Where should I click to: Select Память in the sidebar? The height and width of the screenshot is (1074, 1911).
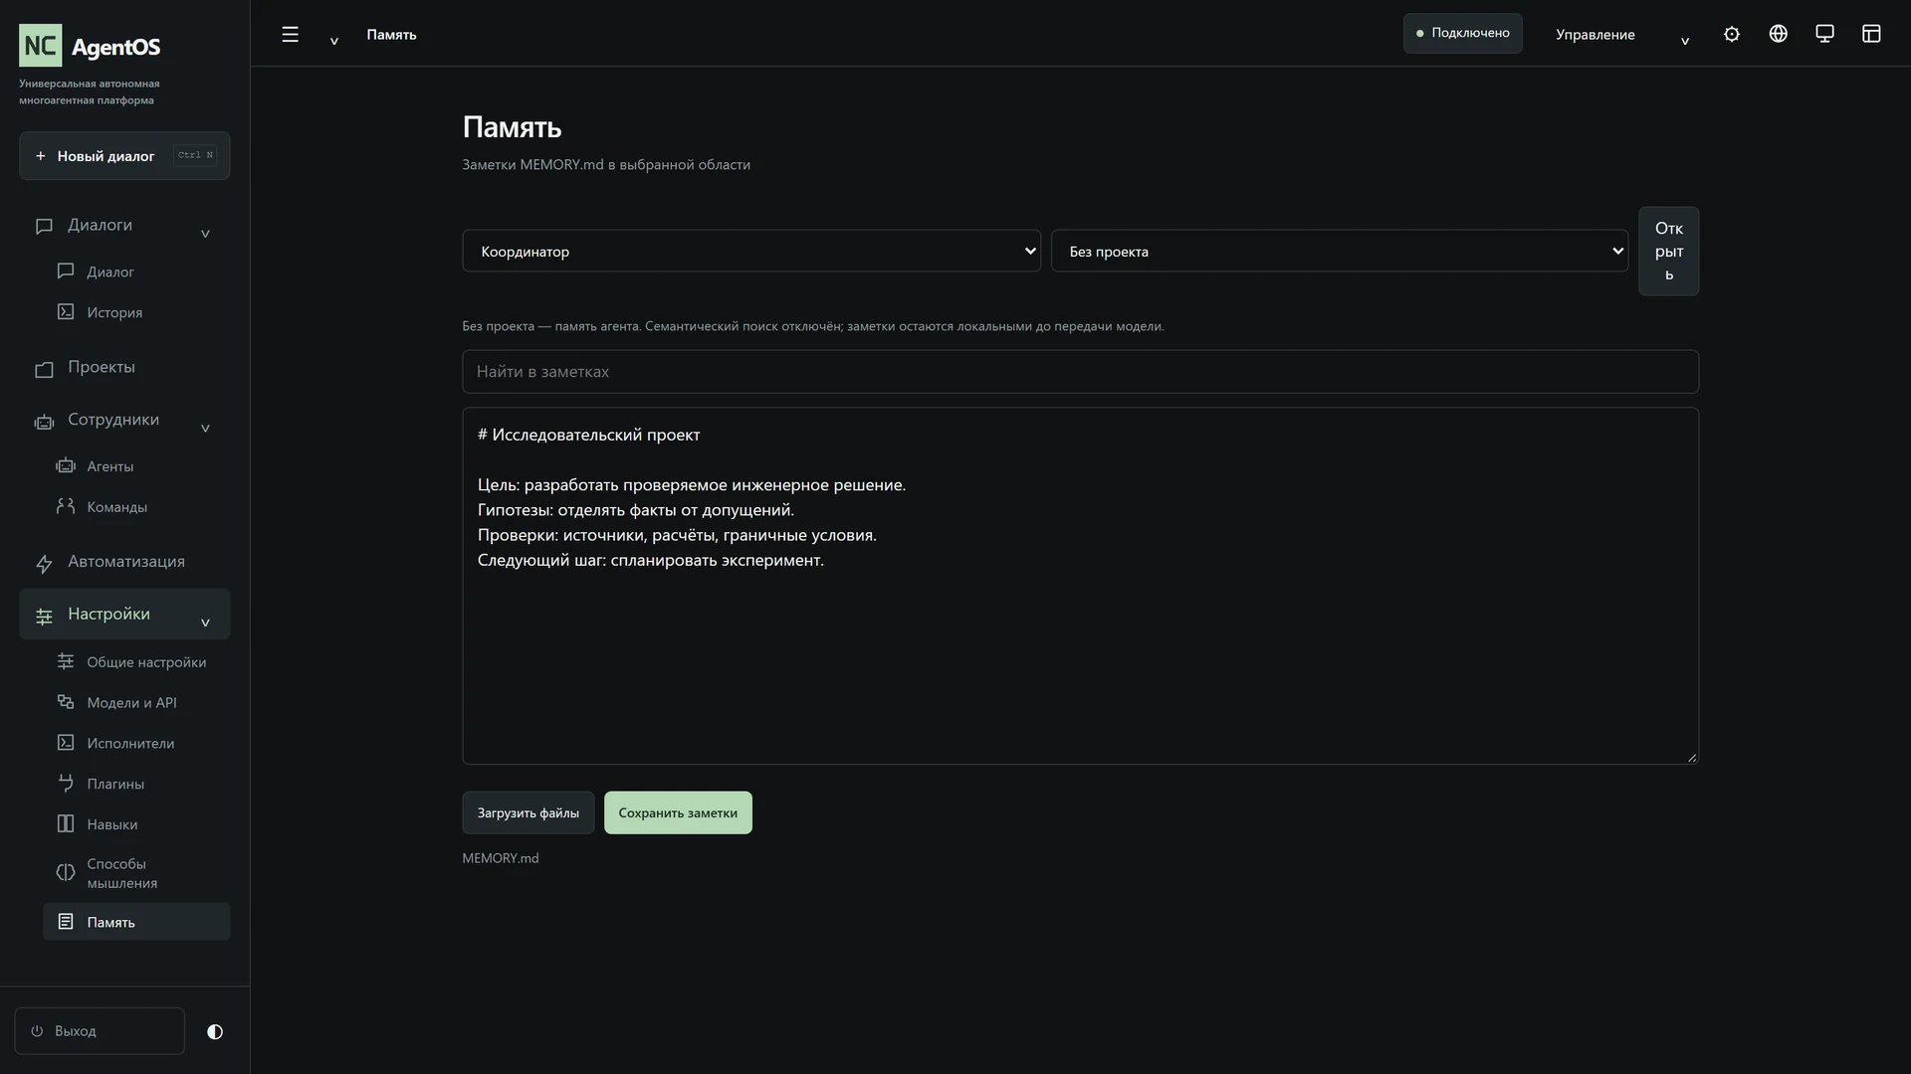(136, 922)
